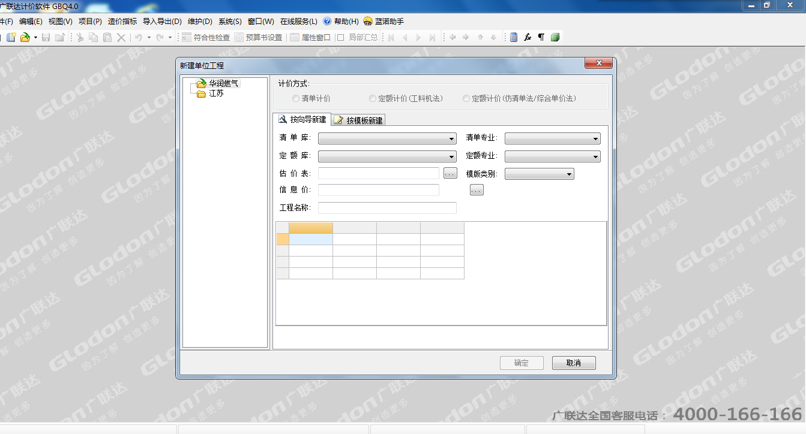Close the 新建单位工程 dialog
This screenshot has height=434, width=806.
pos(598,64)
